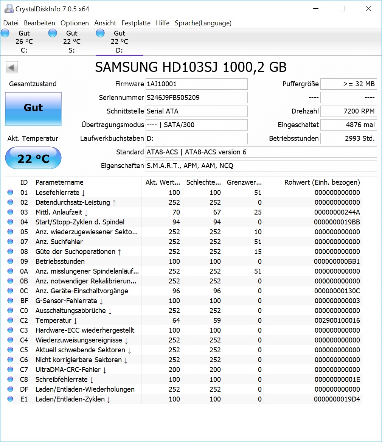The width and height of the screenshot is (382, 442).
Task: Click the Grenzwer... column header
Action: (244, 182)
